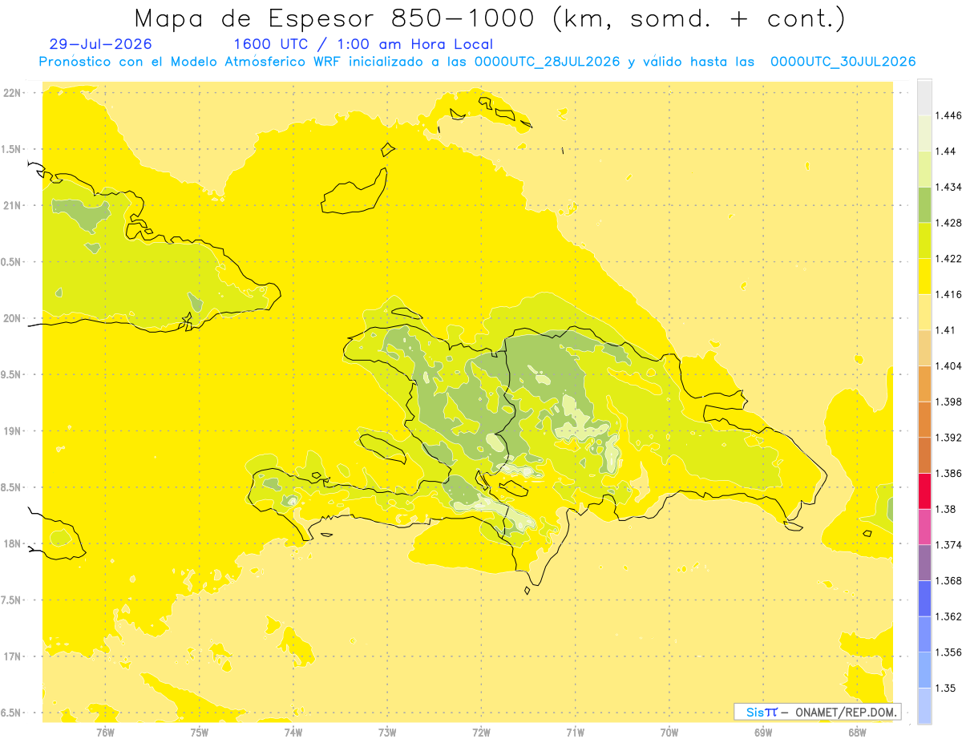Click the latitude axis label '7.5N'
Viewport: 962px width, 743px height.
[x=12, y=600]
